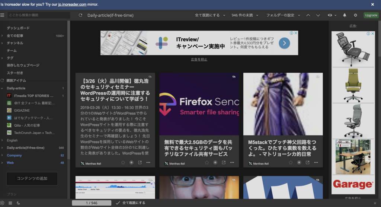This screenshot has width=381, height=207.
Task: Select 全ての記事 in sidebar
Action: [15, 36]
